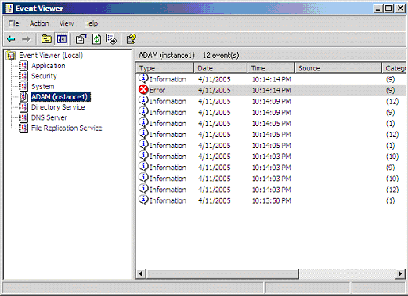Click the File Replication Service log icon

[23, 128]
